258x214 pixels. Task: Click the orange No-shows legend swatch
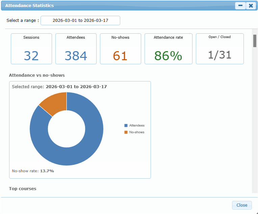click(x=126, y=132)
